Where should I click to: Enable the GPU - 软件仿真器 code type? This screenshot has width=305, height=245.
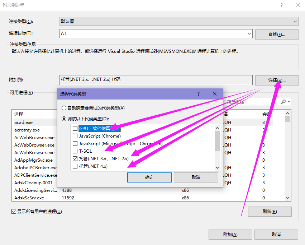click(75, 128)
